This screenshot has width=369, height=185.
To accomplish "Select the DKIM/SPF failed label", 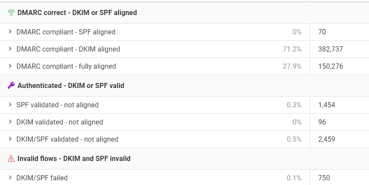I will [x=42, y=178].
